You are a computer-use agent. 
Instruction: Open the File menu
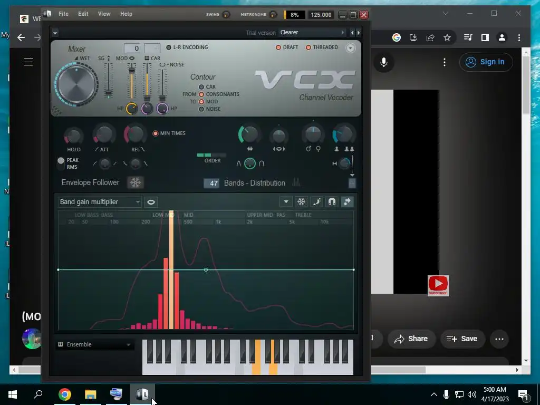(63, 14)
